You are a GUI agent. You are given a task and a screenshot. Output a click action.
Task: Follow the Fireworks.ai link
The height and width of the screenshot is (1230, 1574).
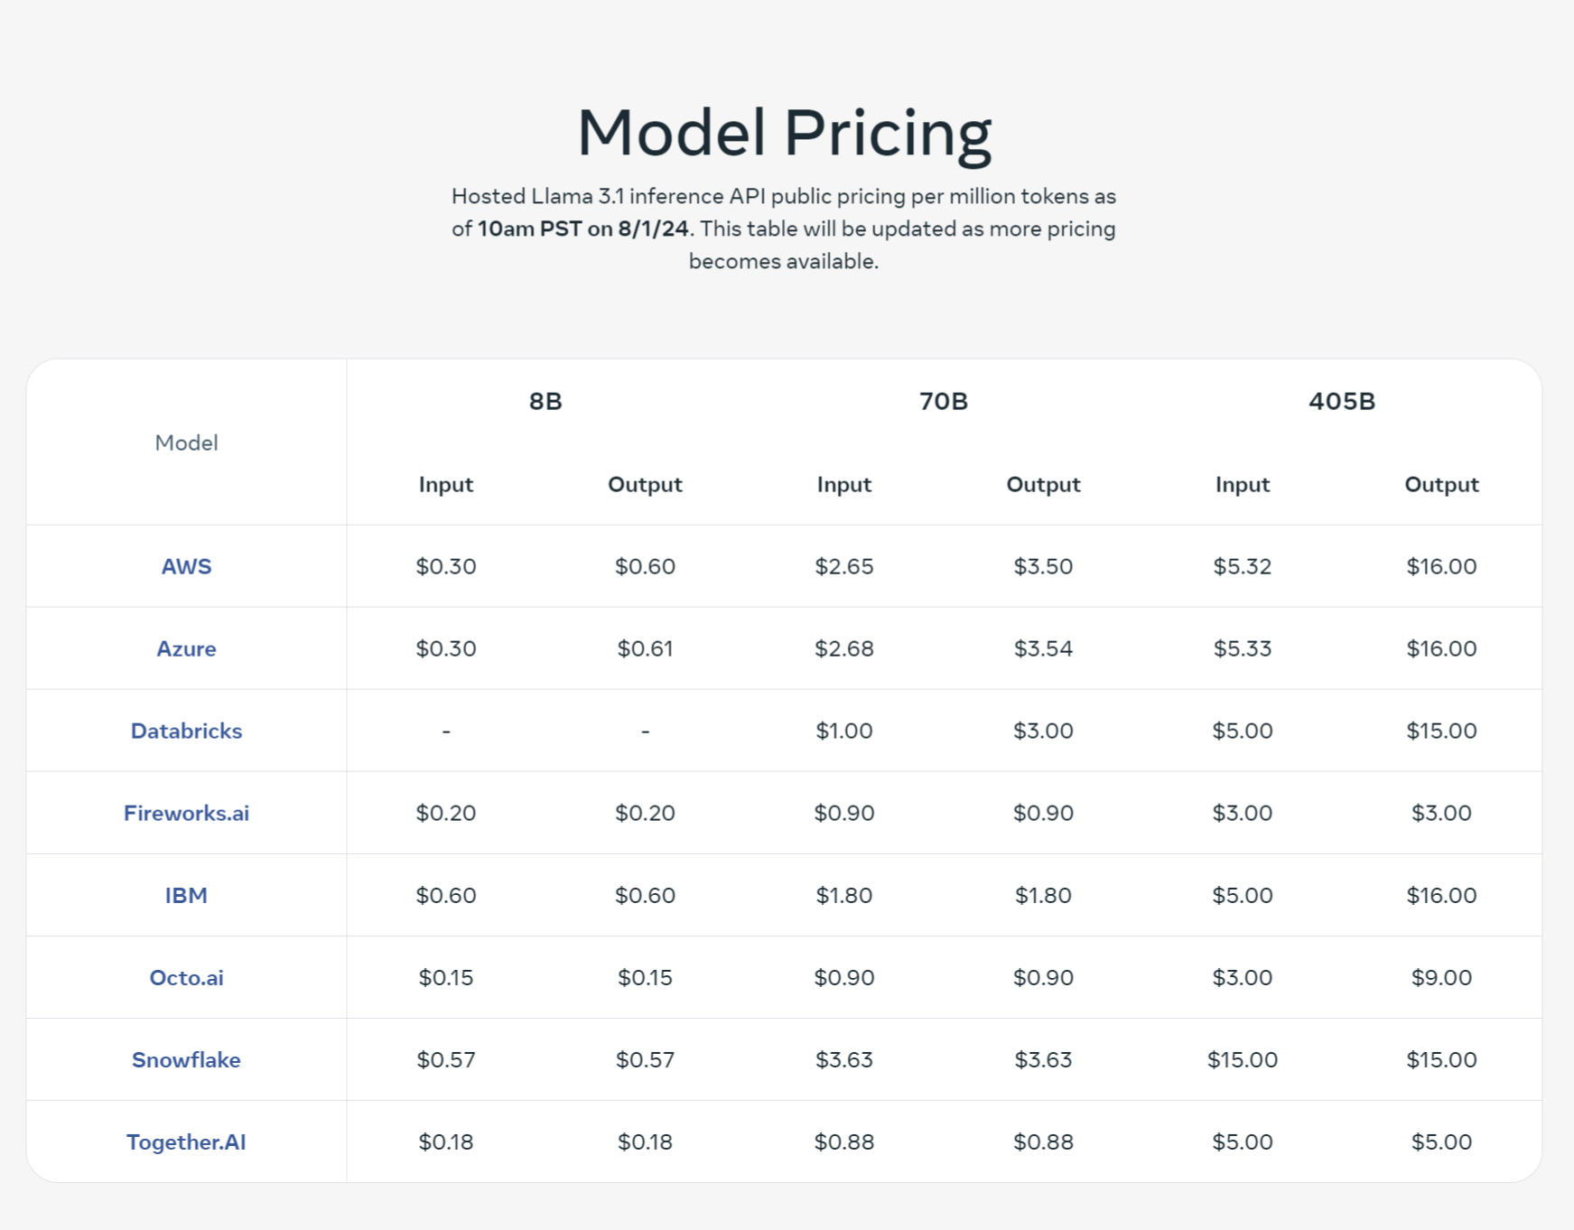pyautogui.click(x=186, y=813)
